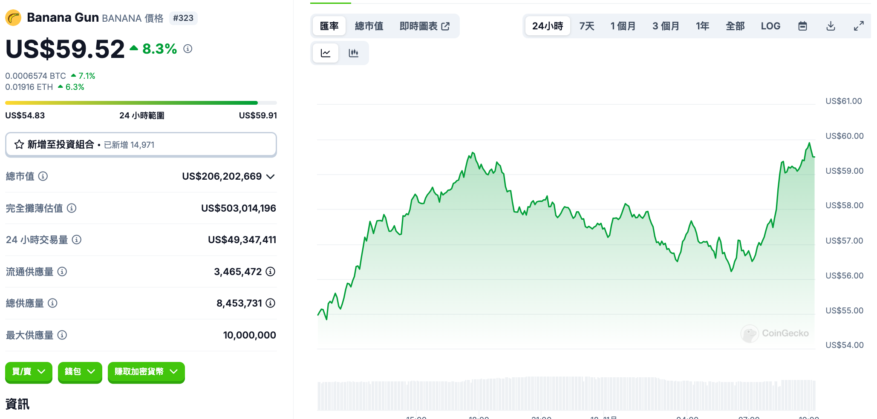This screenshot has height=419, width=877.
Task: Expand the chart to fullscreen
Action: click(x=859, y=26)
